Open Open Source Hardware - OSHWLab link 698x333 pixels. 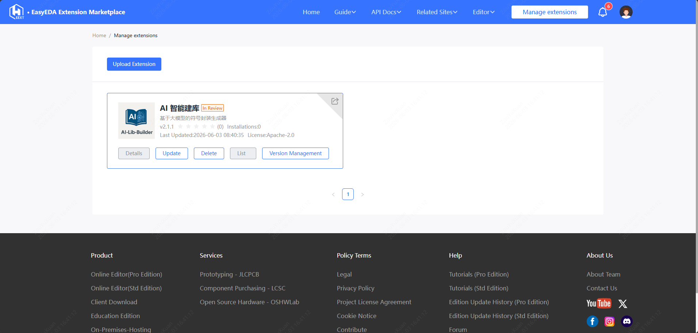[249, 302]
